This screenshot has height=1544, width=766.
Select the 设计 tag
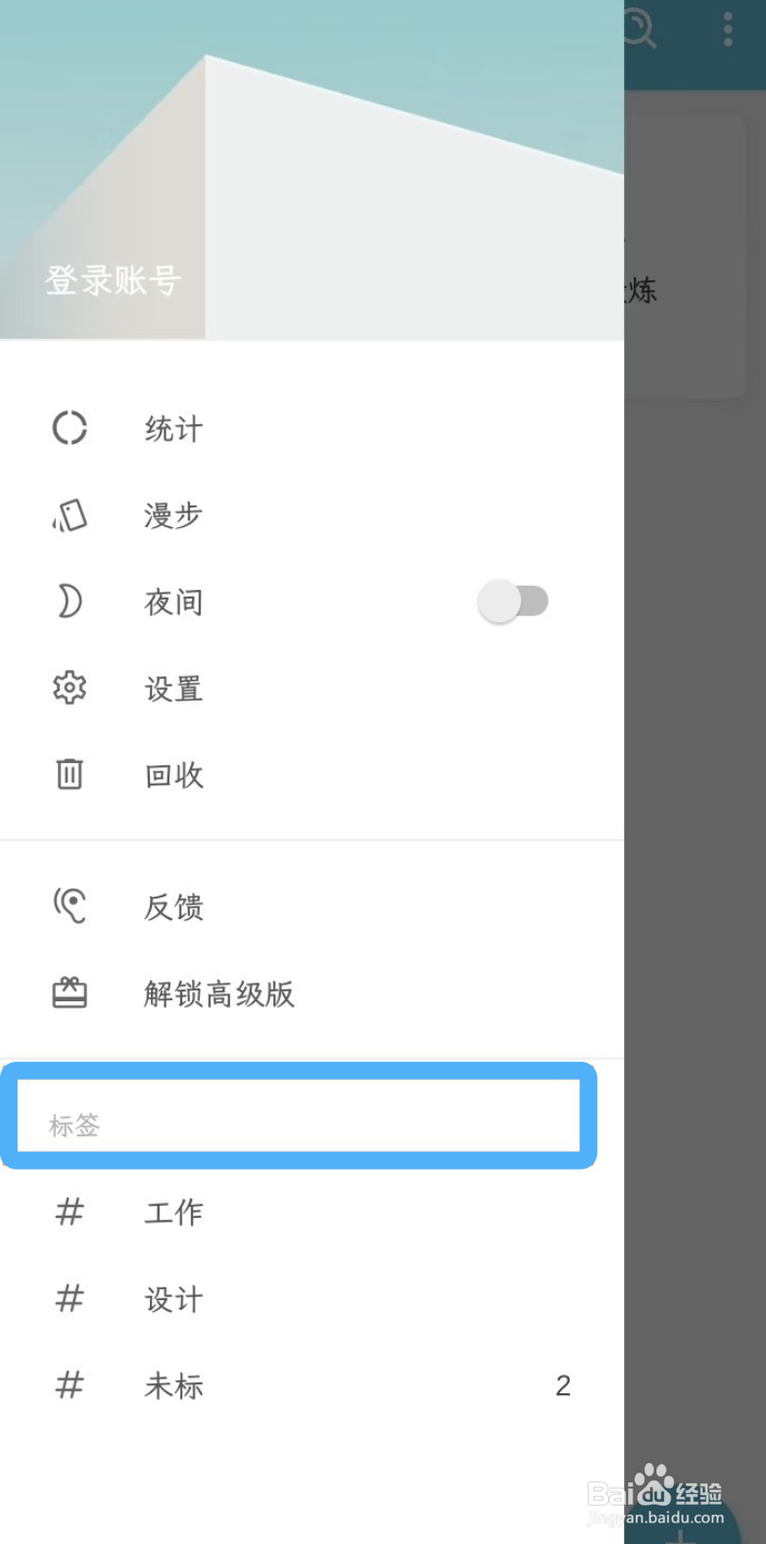(311, 1299)
